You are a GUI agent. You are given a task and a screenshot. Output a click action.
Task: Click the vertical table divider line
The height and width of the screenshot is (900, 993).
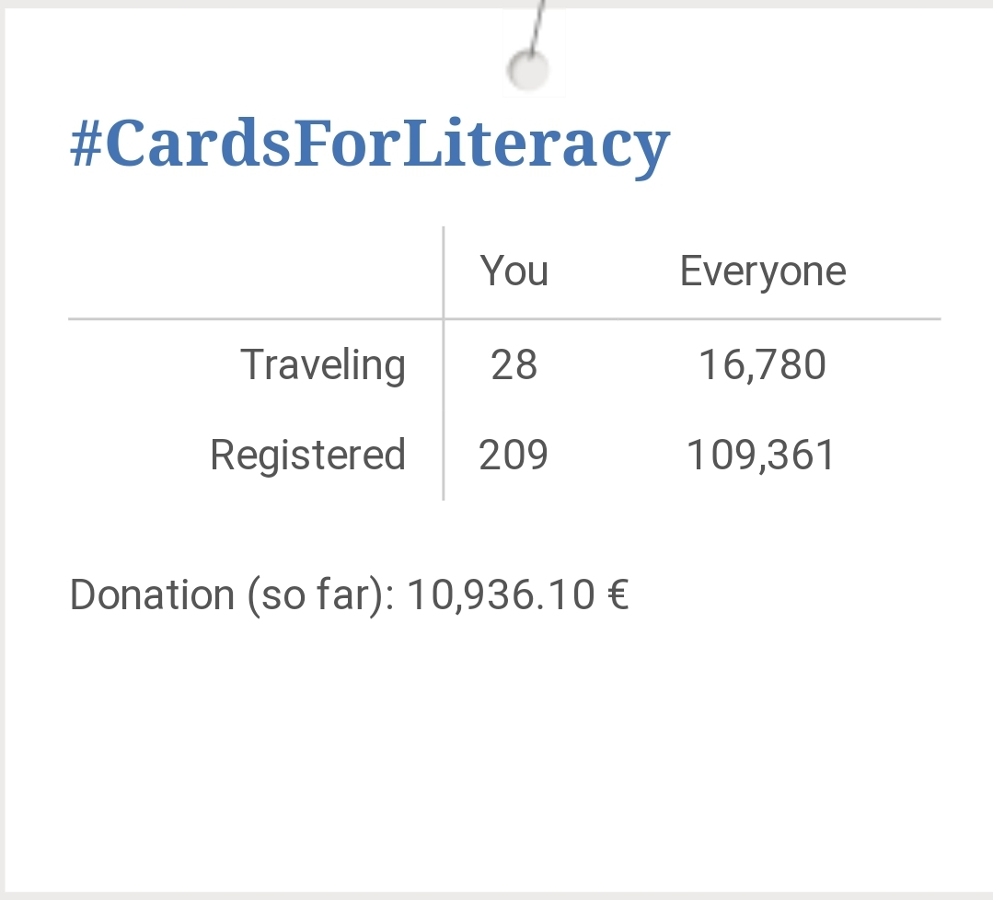[444, 363]
